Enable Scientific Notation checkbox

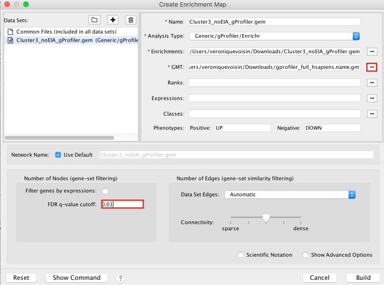click(x=241, y=255)
